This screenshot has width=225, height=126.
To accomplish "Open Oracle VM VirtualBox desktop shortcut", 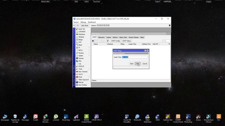I will (127, 118).
